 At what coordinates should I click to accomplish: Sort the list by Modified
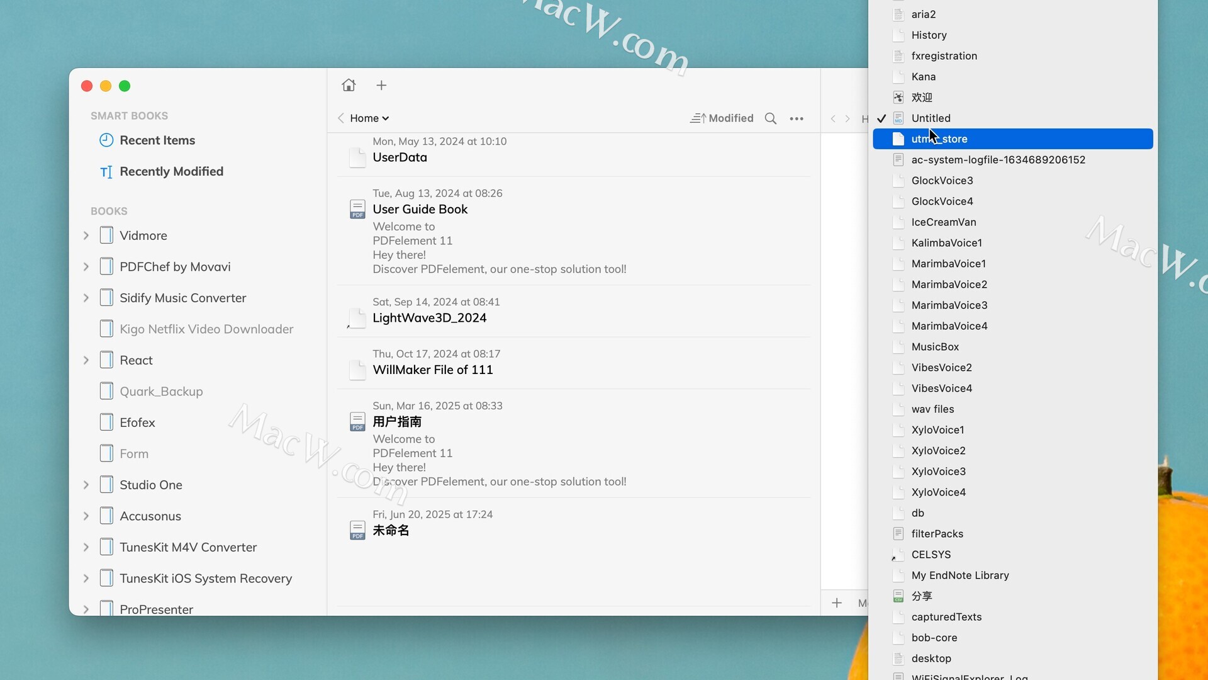point(722,118)
